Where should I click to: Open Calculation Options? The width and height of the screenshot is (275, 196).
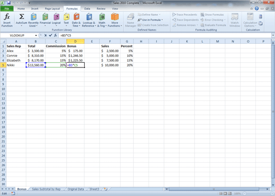[250, 20]
